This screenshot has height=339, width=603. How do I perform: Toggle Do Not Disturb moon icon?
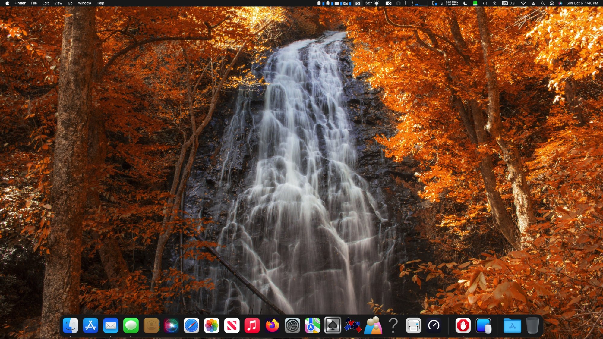(465, 3)
